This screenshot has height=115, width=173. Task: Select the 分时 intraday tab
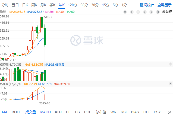click(5, 5)
